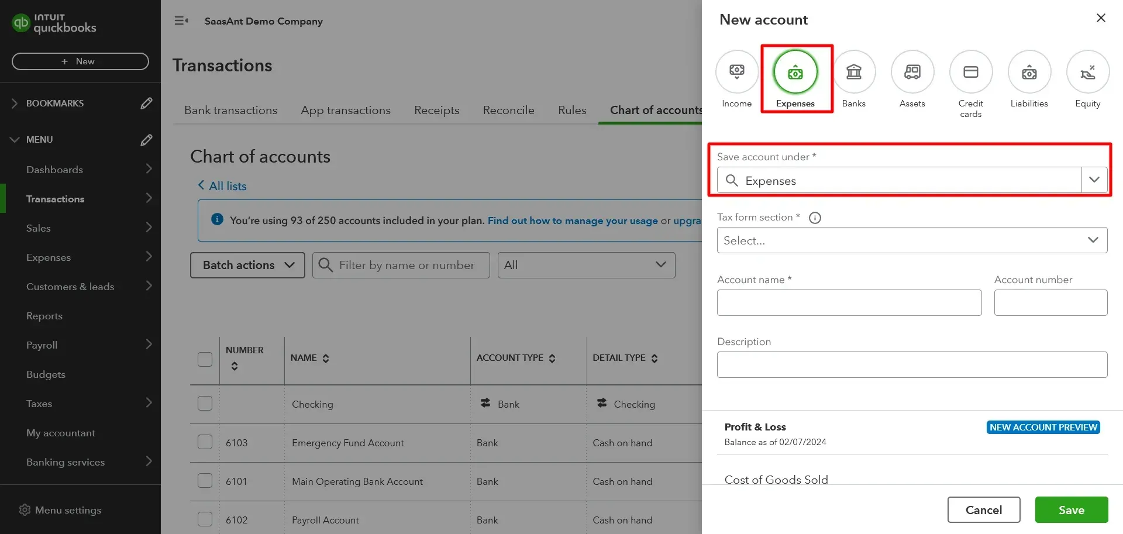Go back to All lists
1123x534 pixels.
point(228,186)
